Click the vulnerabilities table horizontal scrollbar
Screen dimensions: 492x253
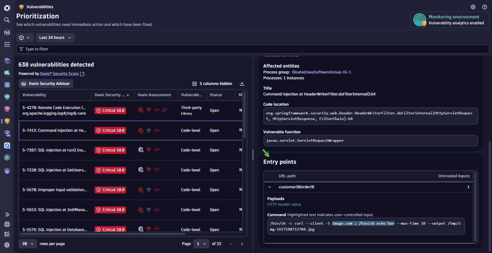[x=102, y=234]
